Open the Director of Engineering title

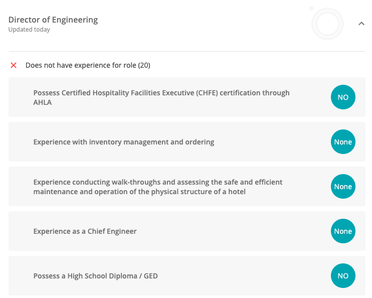click(53, 20)
